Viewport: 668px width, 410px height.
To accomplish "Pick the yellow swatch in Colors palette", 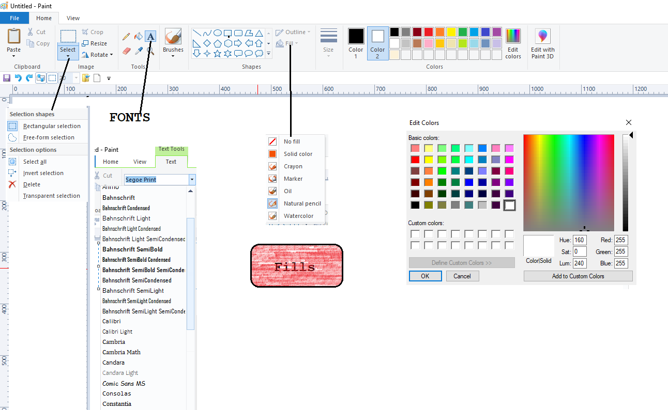I will pos(451,32).
